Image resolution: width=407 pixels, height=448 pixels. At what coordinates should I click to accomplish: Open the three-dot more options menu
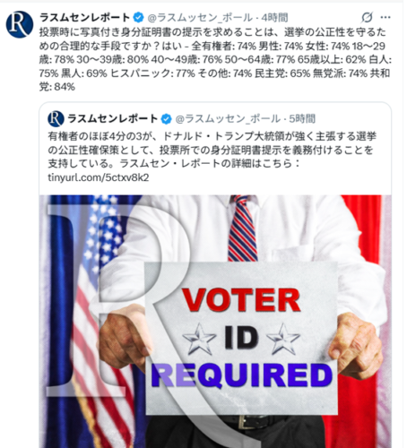click(x=385, y=17)
